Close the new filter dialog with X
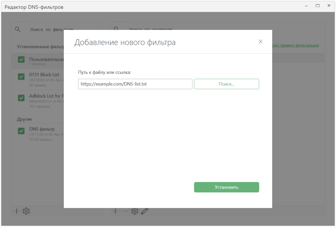Viewport: 336px width, 227px height. [x=260, y=42]
